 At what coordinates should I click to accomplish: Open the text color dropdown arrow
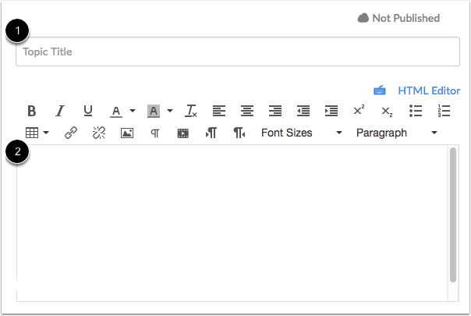[x=132, y=111]
